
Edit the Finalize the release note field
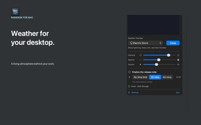pyautogui.click(x=144, y=72)
